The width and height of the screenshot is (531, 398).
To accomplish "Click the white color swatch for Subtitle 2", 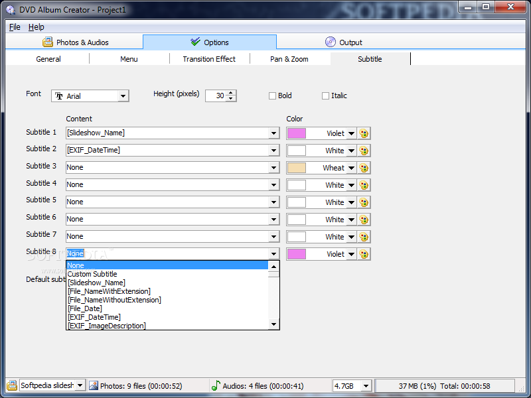I will [x=297, y=151].
